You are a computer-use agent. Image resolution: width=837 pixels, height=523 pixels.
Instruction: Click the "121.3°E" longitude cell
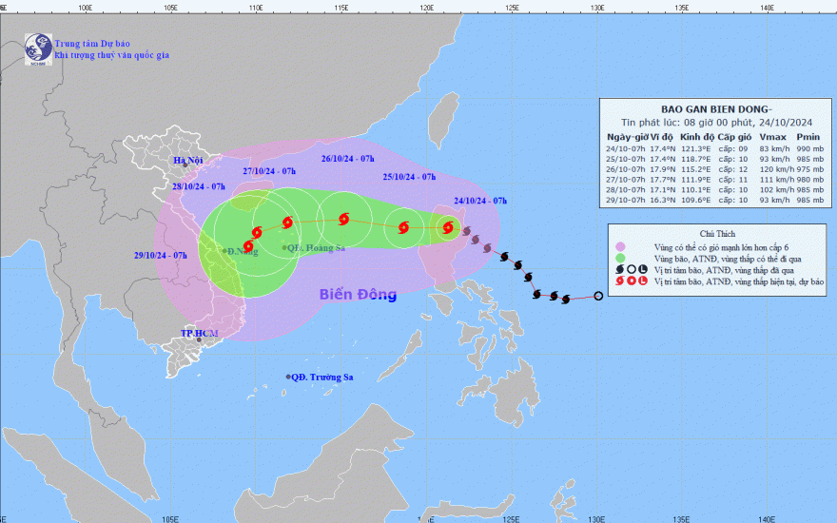(696, 149)
